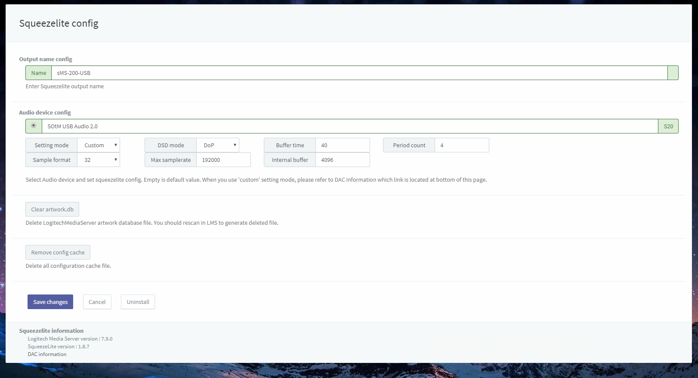Open the DAC information link
698x378 pixels.
[47, 354]
